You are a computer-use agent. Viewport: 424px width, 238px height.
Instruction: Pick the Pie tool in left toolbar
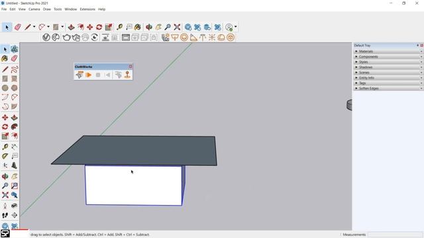(x=15, y=106)
